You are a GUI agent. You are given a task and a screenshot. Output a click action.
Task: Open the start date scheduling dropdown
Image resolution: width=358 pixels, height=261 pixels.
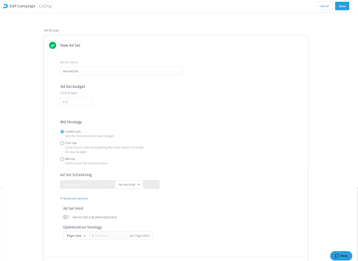tap(78, 184)
